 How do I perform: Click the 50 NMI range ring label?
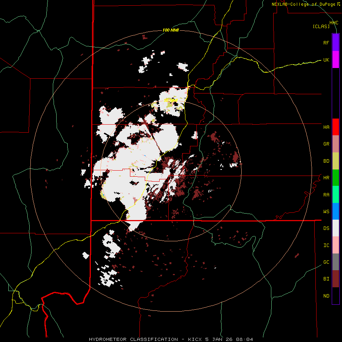(x=171, y=101)
